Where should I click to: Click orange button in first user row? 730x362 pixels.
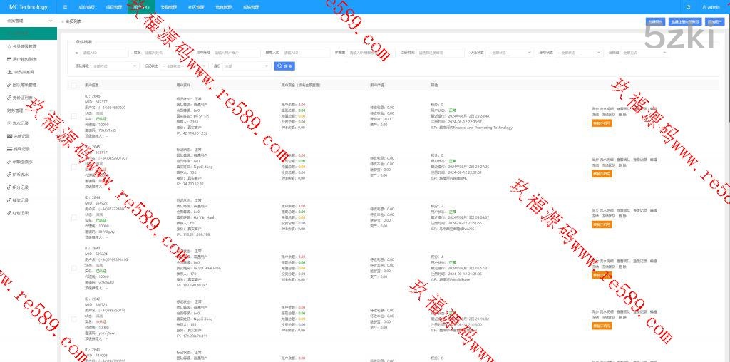tap(602, 122)
